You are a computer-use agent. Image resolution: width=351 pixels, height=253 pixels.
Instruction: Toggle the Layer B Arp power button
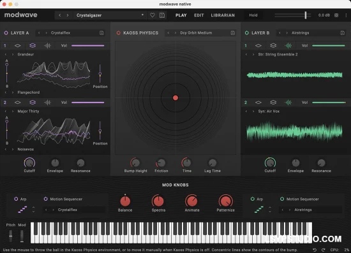point(253,199)
